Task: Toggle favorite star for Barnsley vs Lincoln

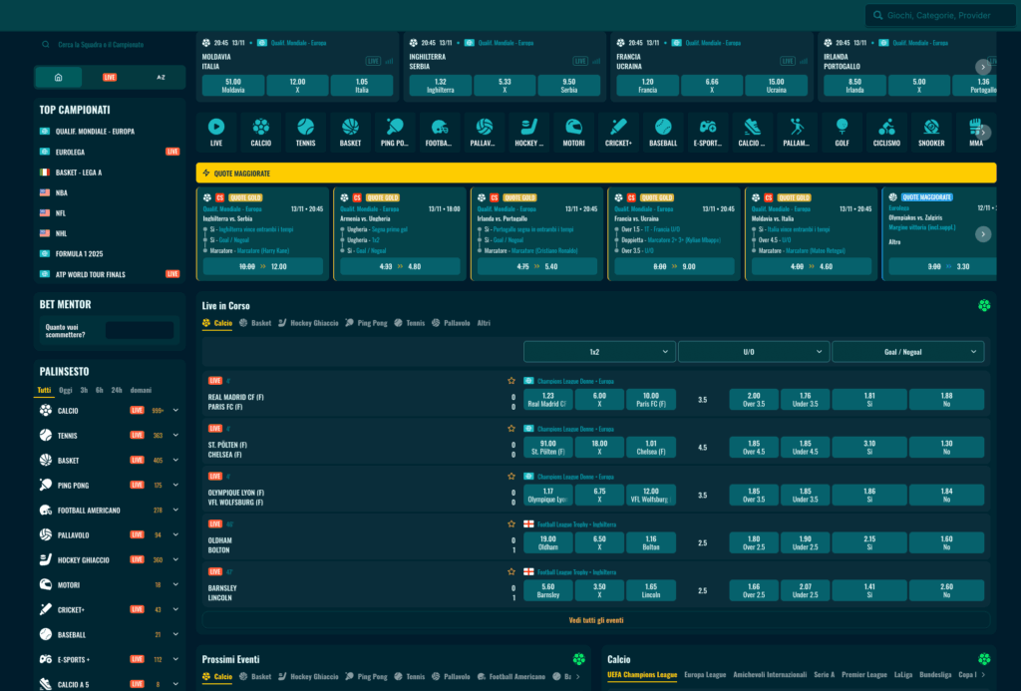Action: [511, 571]
